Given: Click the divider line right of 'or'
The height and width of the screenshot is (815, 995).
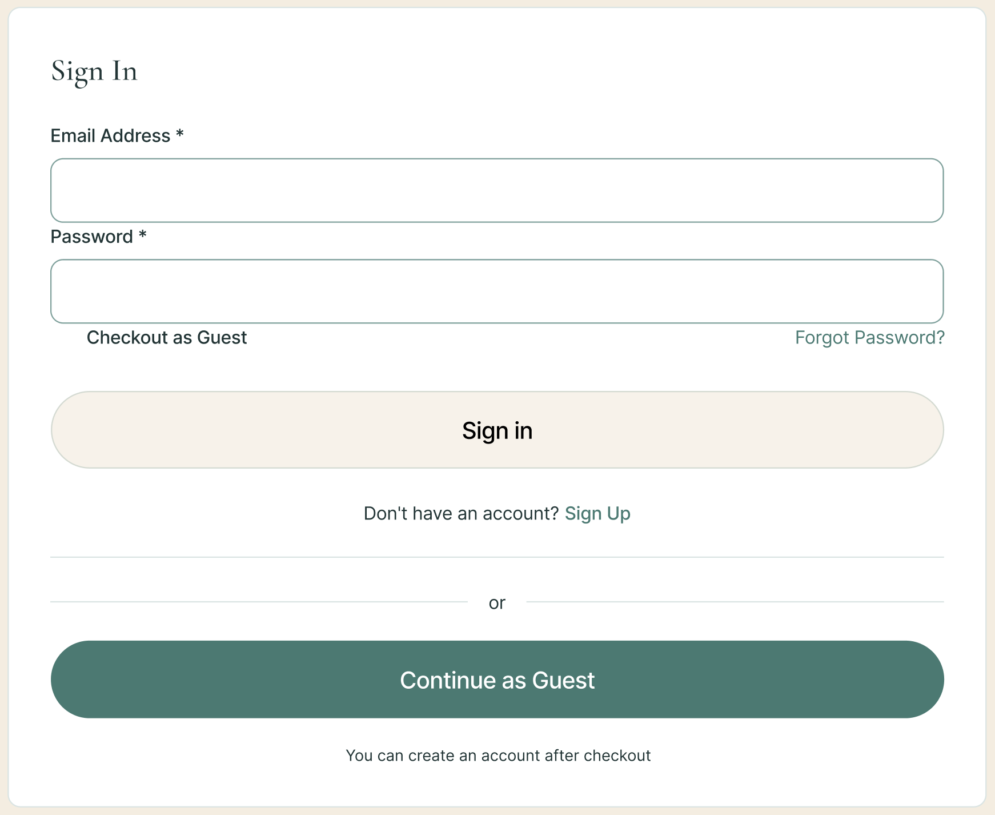Looking at the screenshot, I should (735, 602).
